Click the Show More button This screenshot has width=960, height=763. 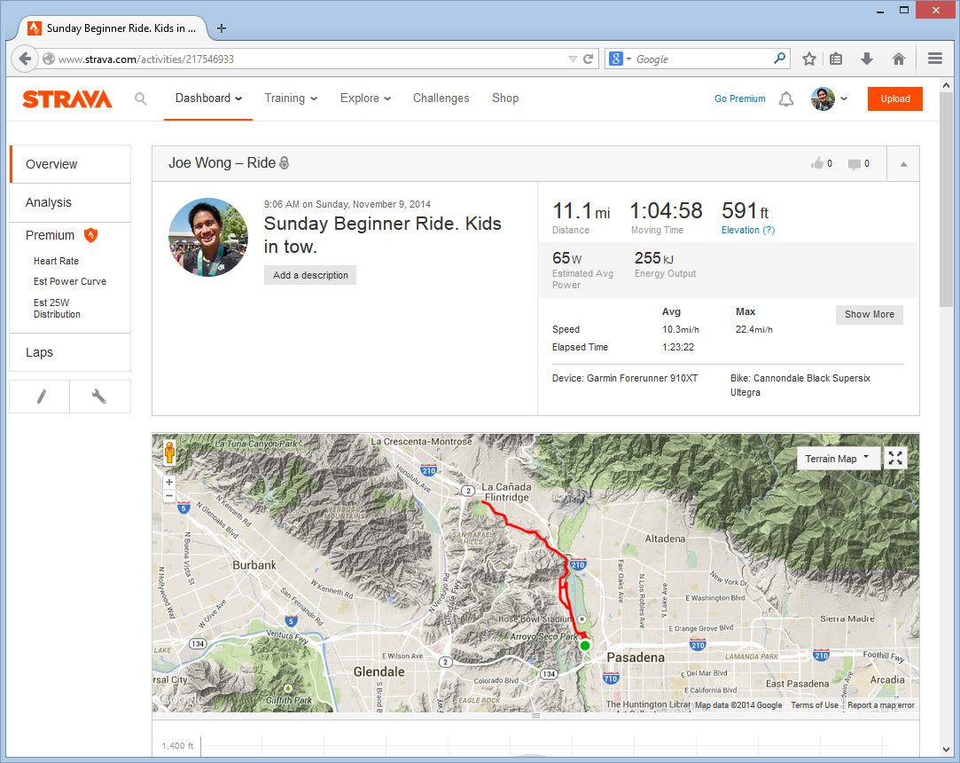[869, 314]
